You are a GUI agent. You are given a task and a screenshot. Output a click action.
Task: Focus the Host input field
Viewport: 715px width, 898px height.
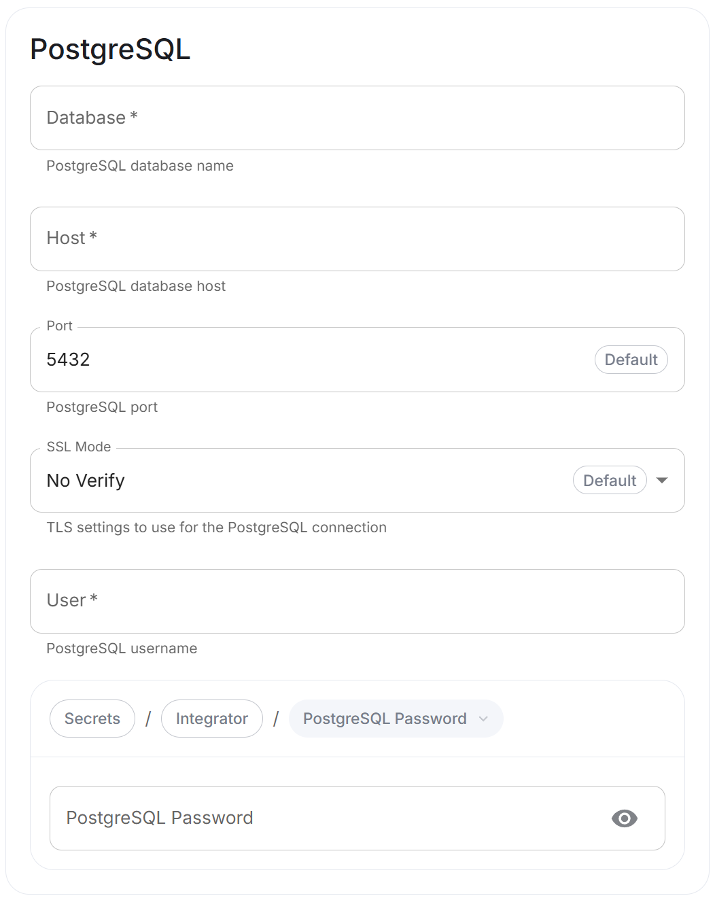357,239
